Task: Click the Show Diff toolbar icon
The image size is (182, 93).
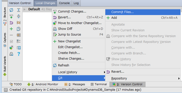Action: pos(11,54)
